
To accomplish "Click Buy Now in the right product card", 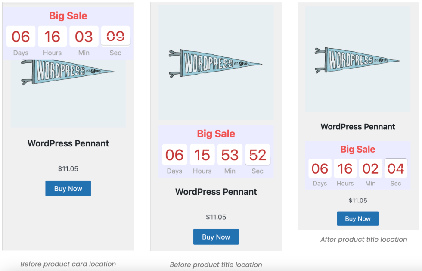I will pyautogui.click(x=357, y=218).
